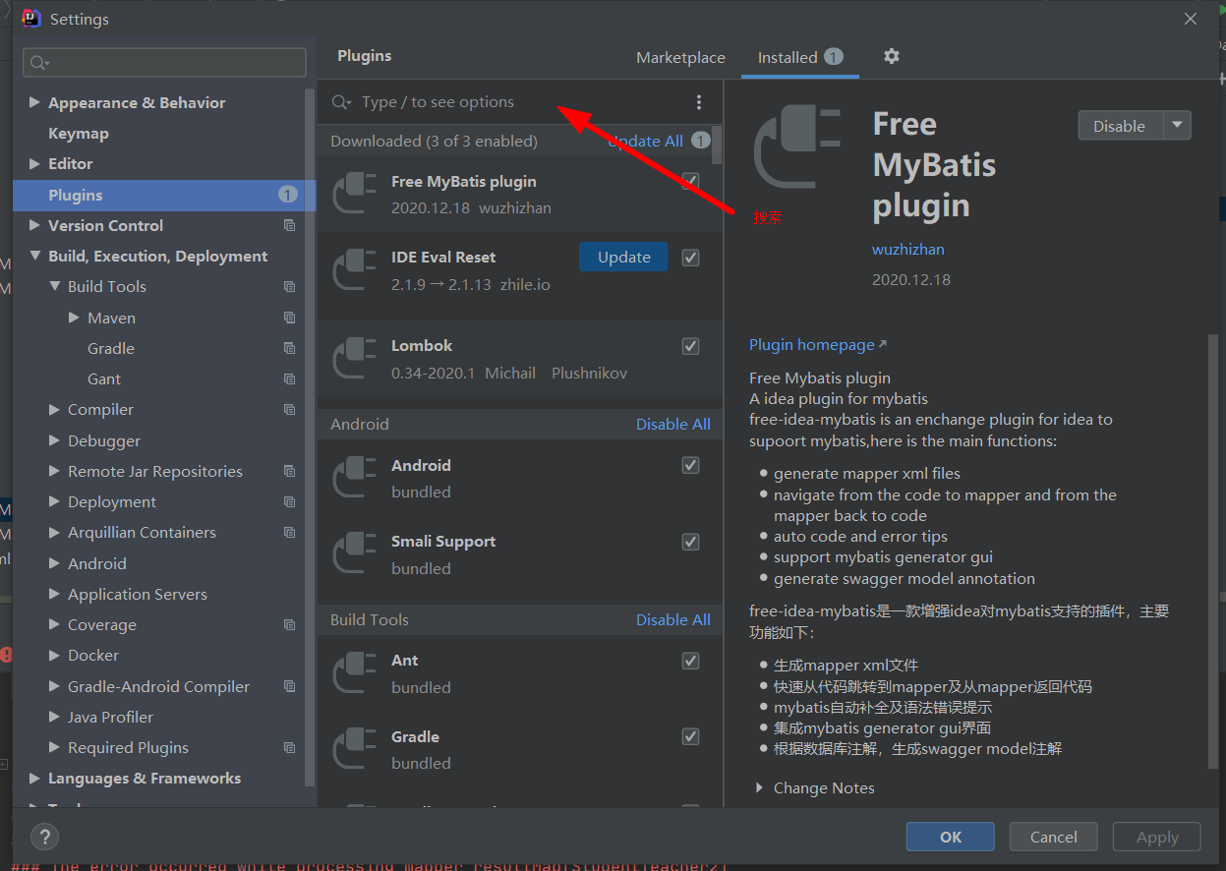The width and height of the screenshot is (1226, 871).
Task: Click the Maven project-level settings icon
Action: click(x=289, y=318)
